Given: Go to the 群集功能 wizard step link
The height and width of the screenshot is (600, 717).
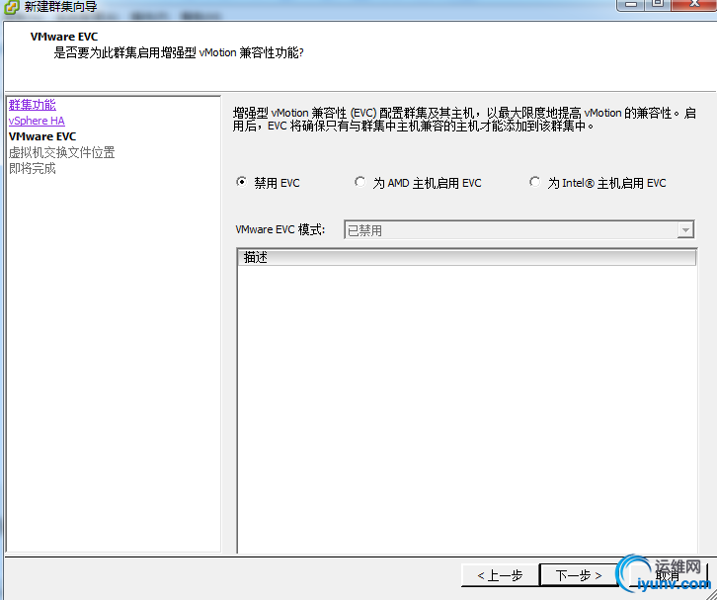Looking at the screenshot, I should point(32,105).
